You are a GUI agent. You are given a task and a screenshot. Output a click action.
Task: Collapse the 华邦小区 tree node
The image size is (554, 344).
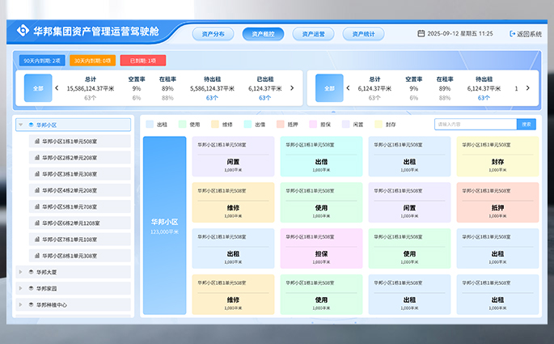pos(21,125)
